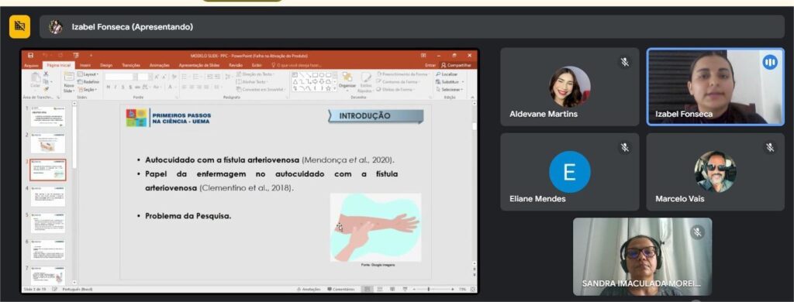Toggle Eliane Mendes muted microphone indicator
The image size is (794, 302).
click(625, 147)
